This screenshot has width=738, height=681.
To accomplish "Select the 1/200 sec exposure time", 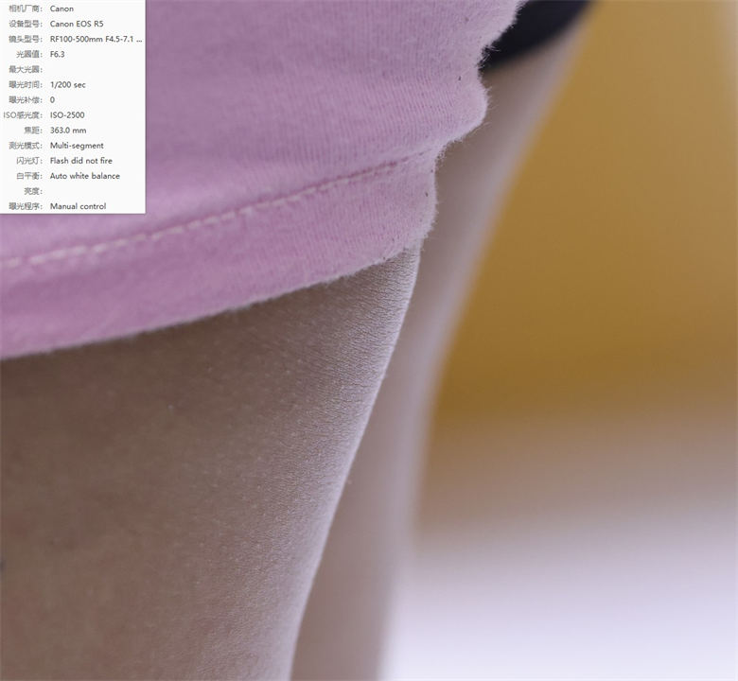I will point(68,85).
